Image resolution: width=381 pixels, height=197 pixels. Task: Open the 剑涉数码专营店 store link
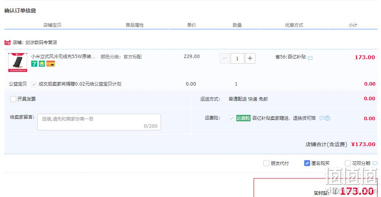pos(41,43)
